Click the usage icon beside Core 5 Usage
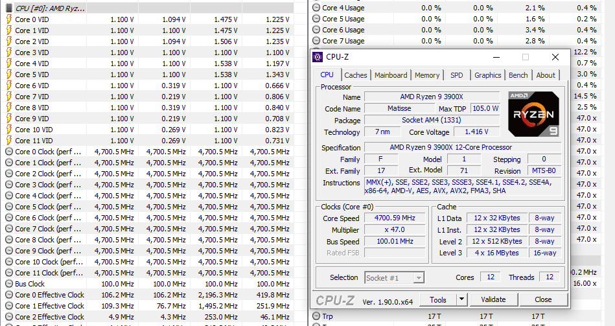 pyautogui.click(x=316, y=19)
